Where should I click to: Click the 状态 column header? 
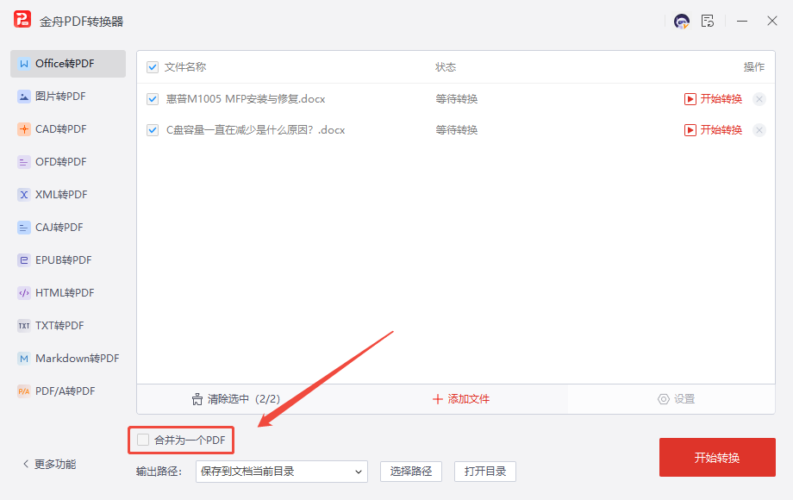(x=446, y=67)
